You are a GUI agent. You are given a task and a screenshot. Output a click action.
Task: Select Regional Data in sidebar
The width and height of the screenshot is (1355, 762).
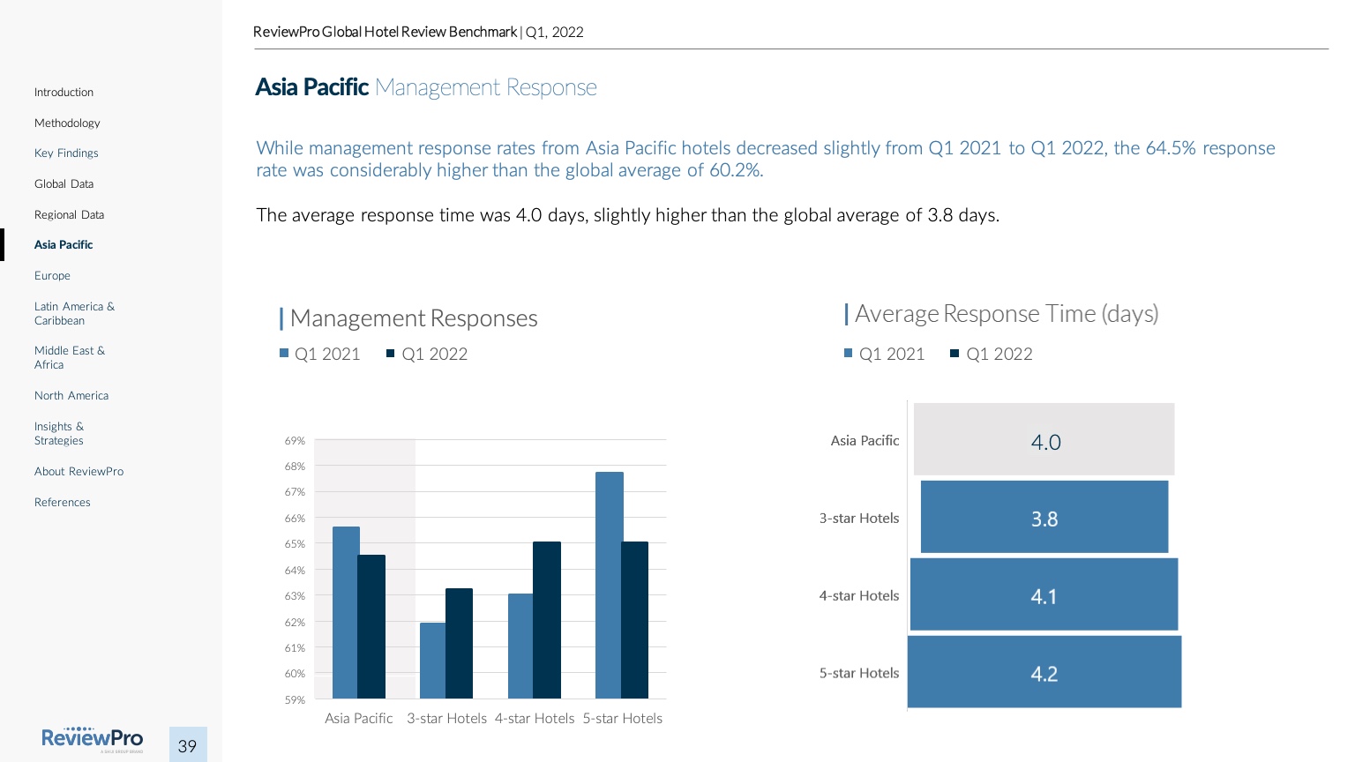coord(69,215)
